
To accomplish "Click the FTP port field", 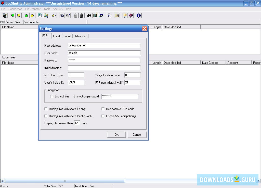I will (133, 82).
